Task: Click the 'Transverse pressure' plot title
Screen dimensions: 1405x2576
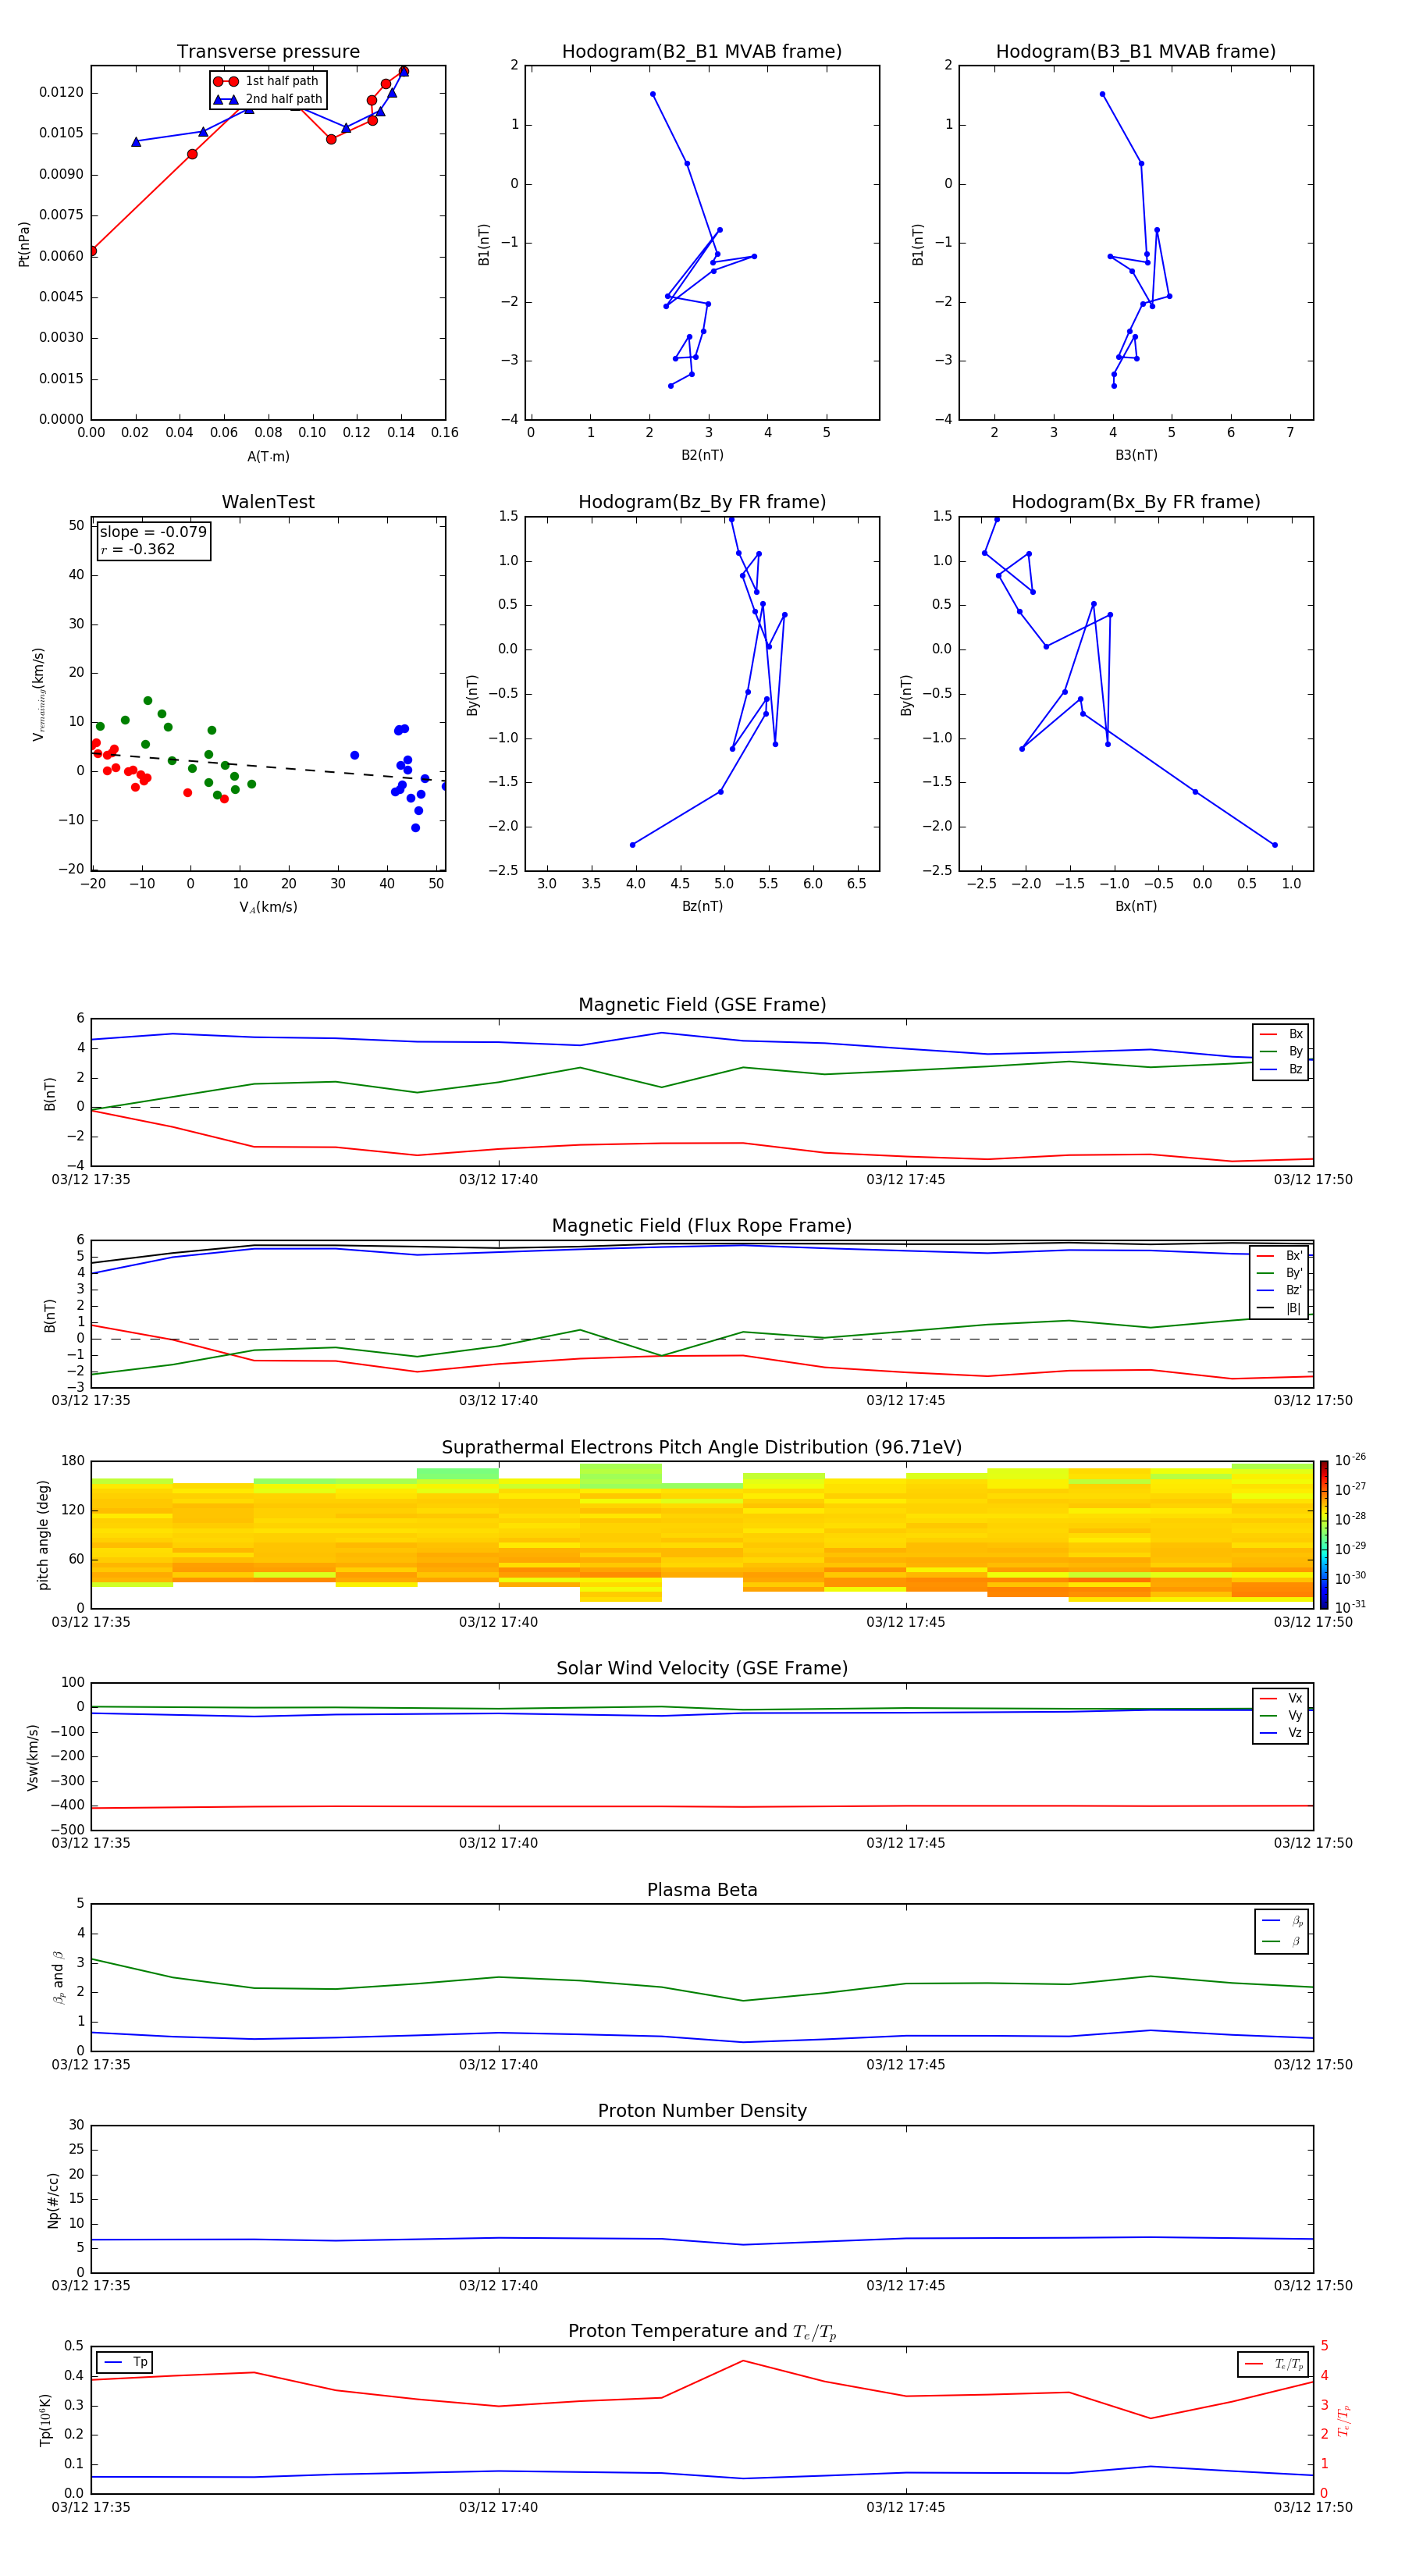Action: pyautogui.click(x=268, y=52)
